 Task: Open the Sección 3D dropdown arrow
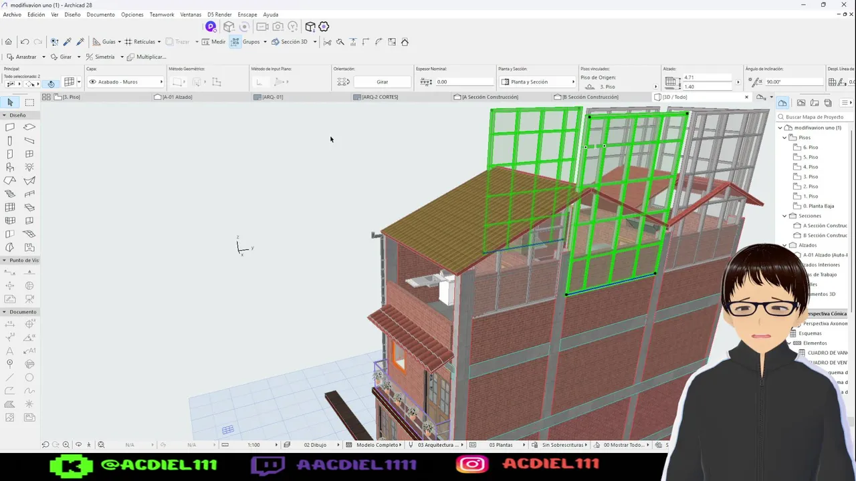(x=315, y=41)
